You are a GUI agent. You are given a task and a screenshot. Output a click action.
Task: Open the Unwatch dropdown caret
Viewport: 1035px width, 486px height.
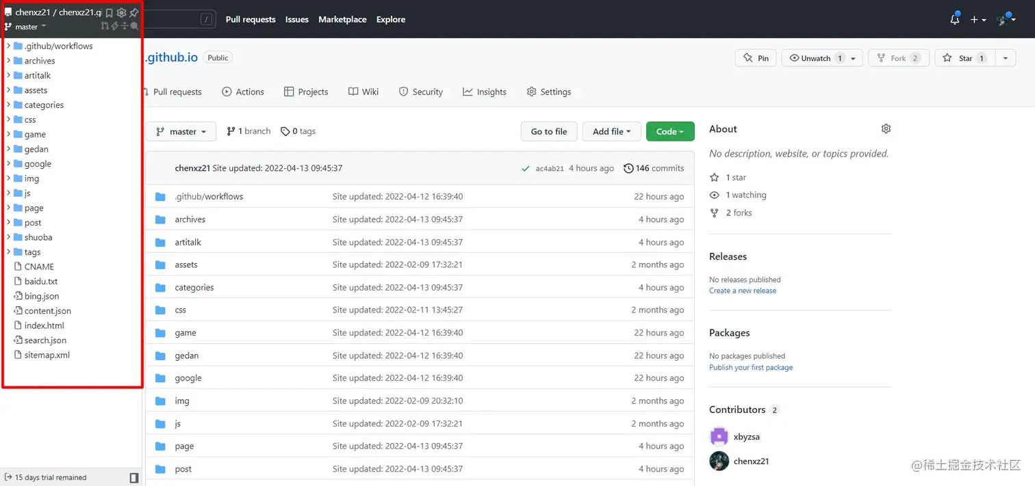pos(854,58)
